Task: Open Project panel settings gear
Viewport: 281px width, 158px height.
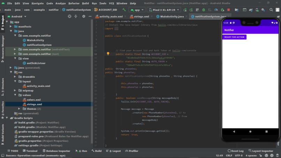Action: tap(84, 16)
